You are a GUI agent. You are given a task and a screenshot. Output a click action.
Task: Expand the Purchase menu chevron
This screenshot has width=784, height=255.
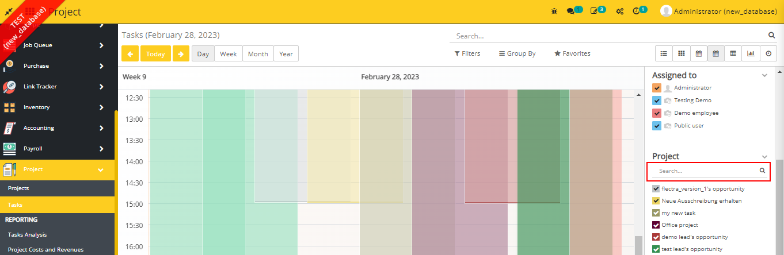point(101,66)
